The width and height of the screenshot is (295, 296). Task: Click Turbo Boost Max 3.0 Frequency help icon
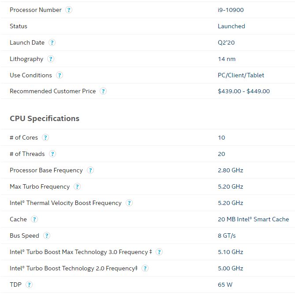click(x=159, y=252)
